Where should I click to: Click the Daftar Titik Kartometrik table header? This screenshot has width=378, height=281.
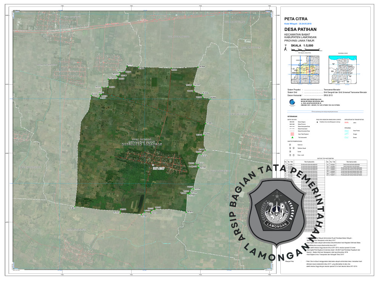coord(325,159)
